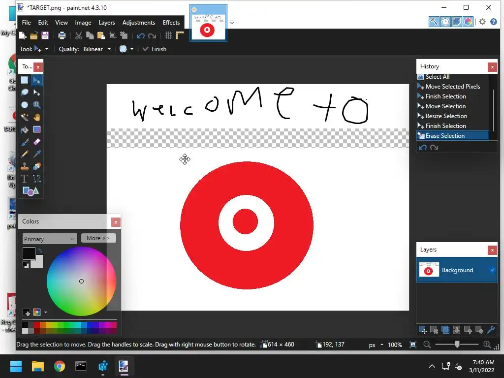Open the Edit menu
Viewport: 504px width, 378px height.
click(x=43, y=23)
